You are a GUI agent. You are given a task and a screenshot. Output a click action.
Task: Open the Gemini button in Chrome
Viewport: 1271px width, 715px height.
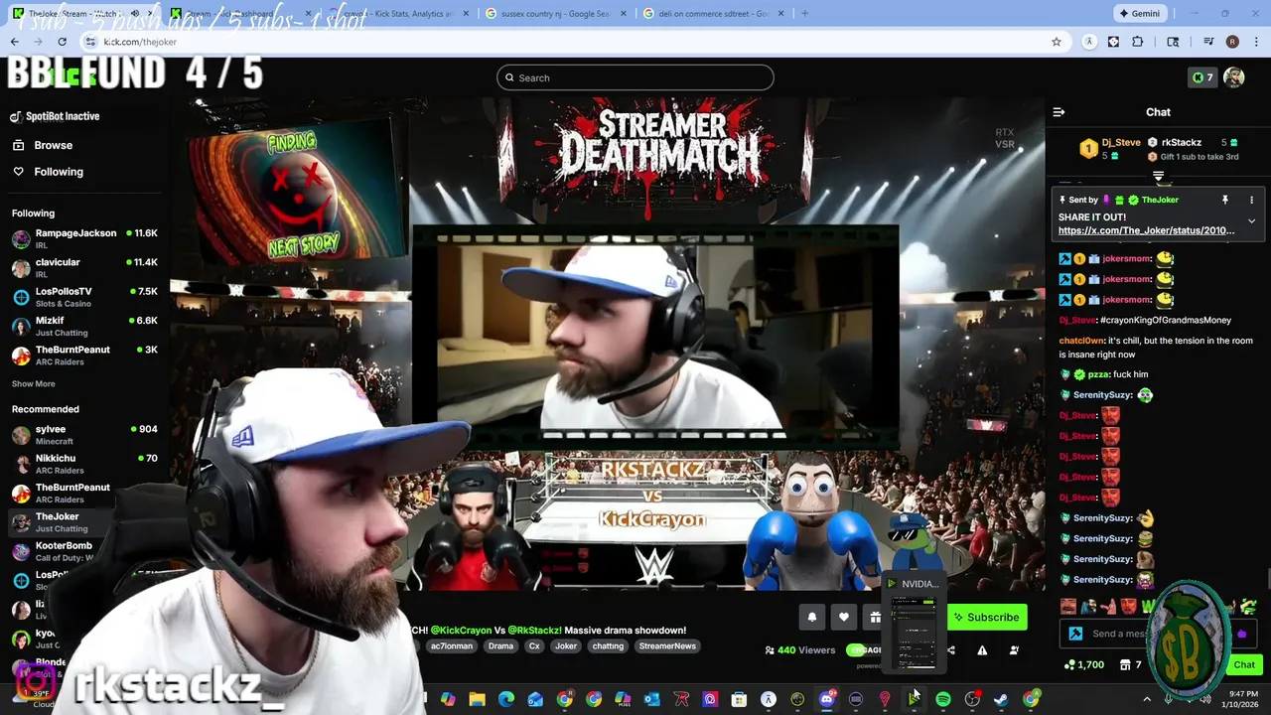(1138, 13)
